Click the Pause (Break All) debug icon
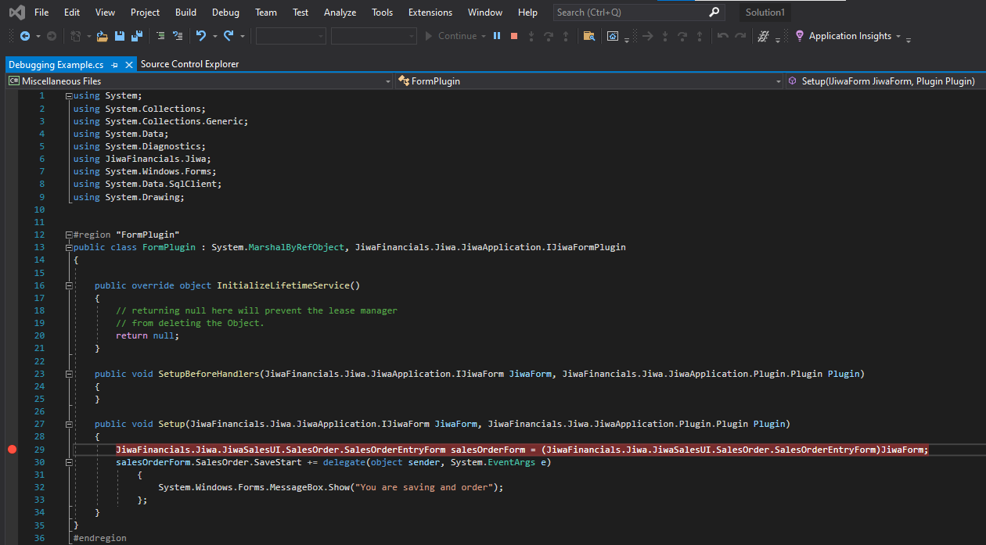 coord(497,36)
